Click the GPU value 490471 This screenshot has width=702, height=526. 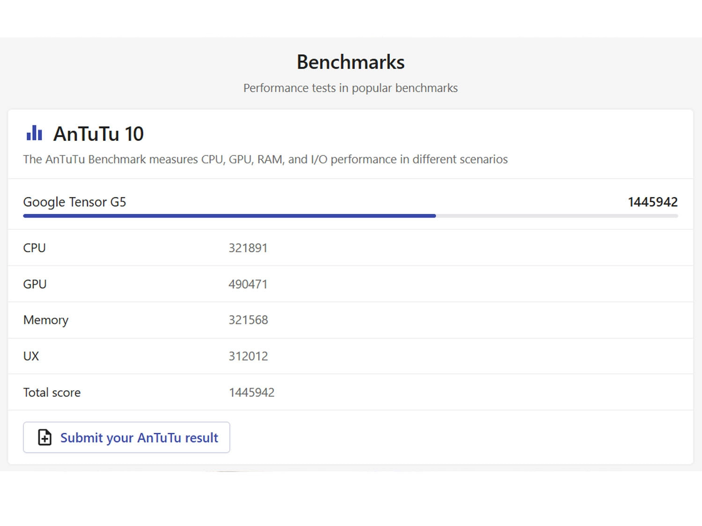pos(248,284)
